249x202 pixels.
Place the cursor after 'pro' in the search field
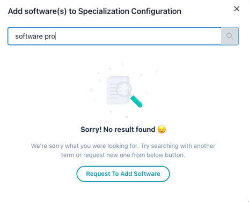coord(56,36)
